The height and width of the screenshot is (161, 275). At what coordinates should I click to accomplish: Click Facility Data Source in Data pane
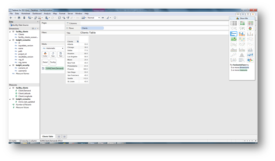[19, 25]
